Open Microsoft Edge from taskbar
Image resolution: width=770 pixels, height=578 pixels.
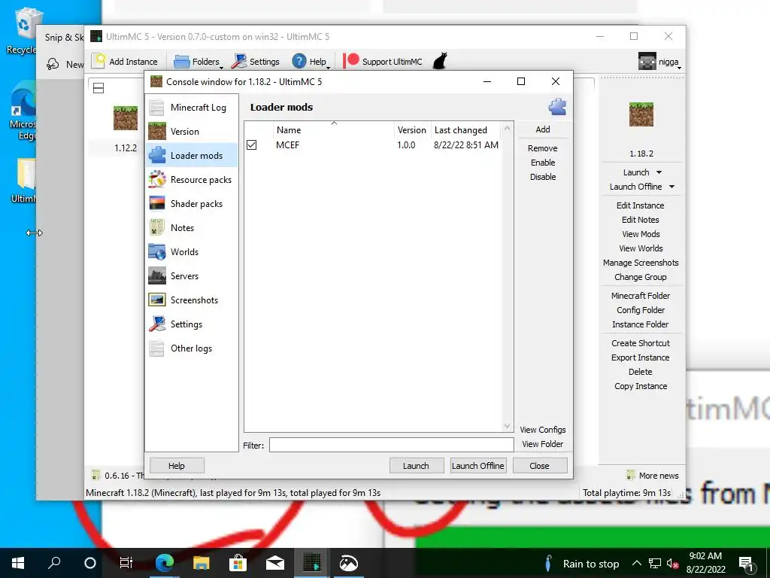165,563
